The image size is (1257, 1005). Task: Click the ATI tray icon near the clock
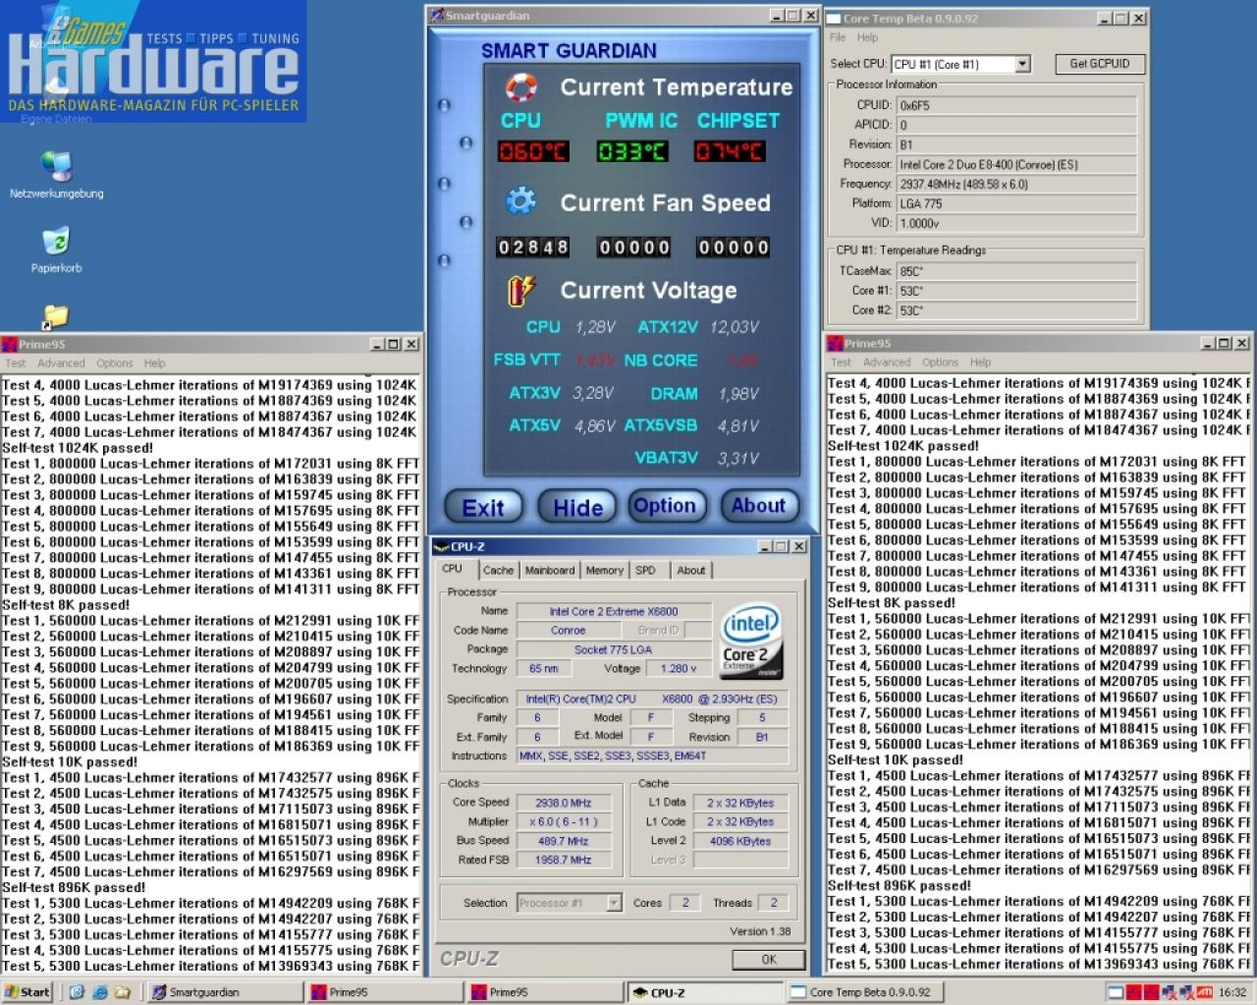point(1203,992)
